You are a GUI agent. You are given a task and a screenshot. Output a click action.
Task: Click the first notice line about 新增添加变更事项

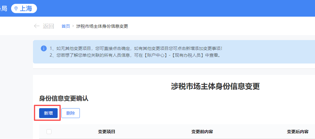pyautogui.click(x=136, y=48)
